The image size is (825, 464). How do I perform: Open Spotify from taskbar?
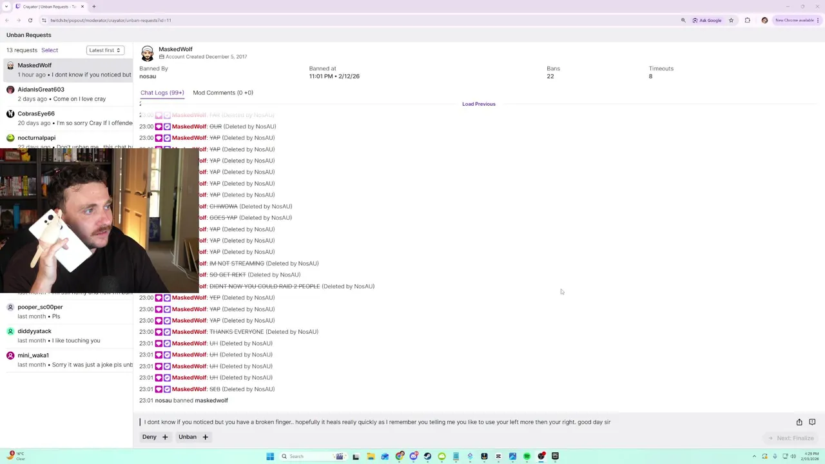tap(527, 456)
